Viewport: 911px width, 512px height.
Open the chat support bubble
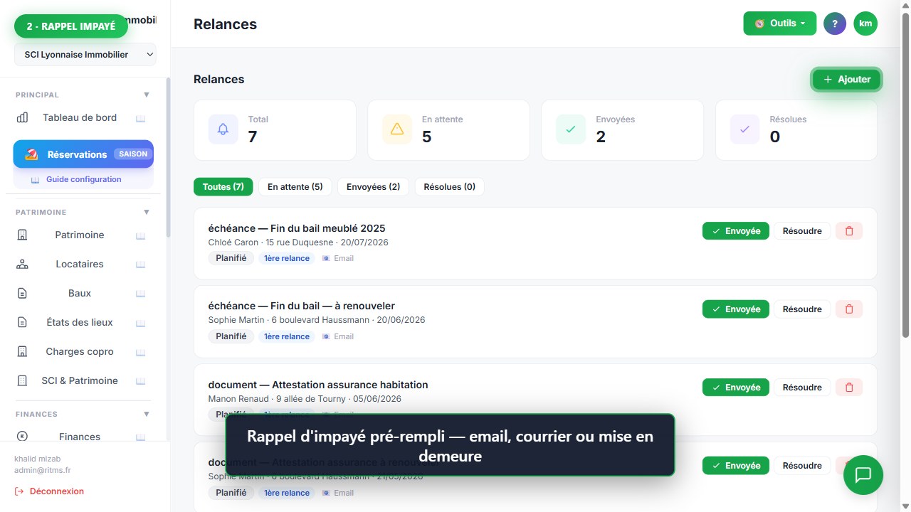pyautogui.click(x=863, y=475)
